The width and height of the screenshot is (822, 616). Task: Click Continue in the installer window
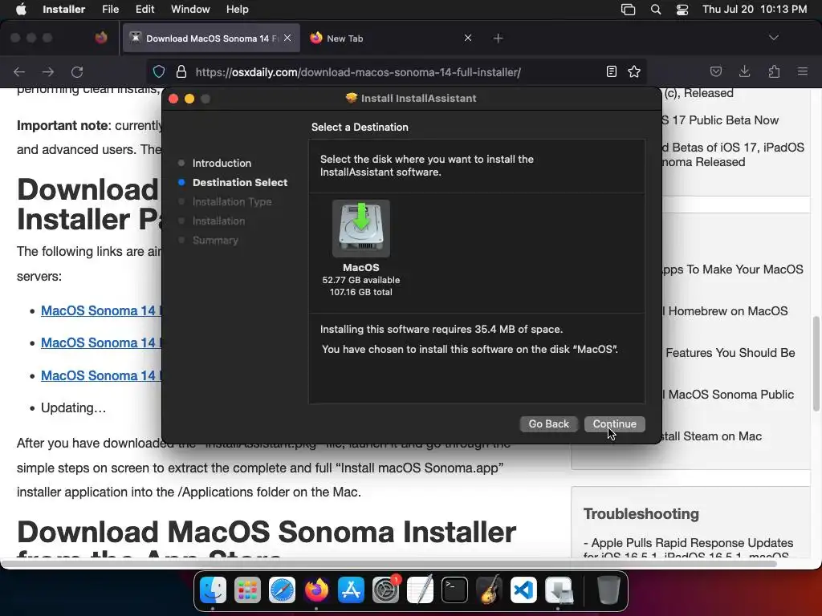coord(614,423)
